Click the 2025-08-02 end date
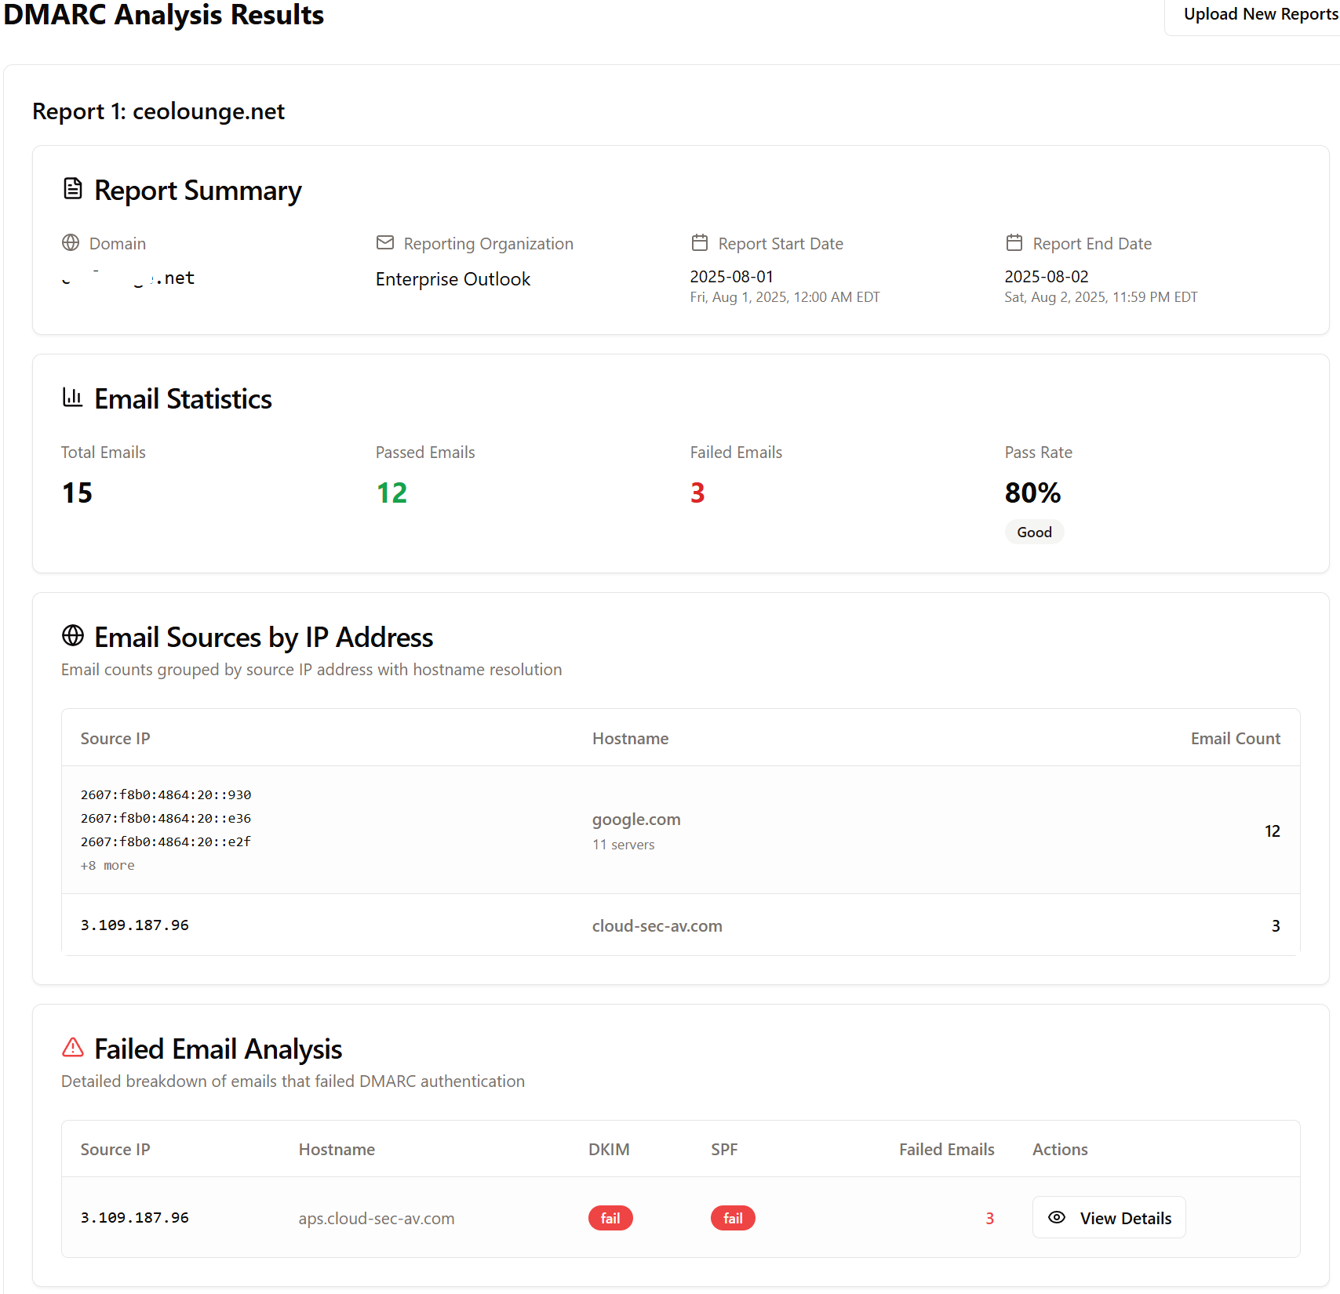Screen dimensions: 1340x1294 (x=1046, y=276)
